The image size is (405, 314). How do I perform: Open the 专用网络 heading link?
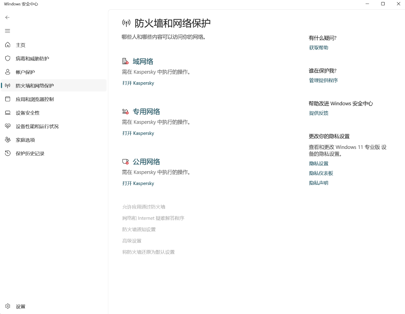point(146,112)
